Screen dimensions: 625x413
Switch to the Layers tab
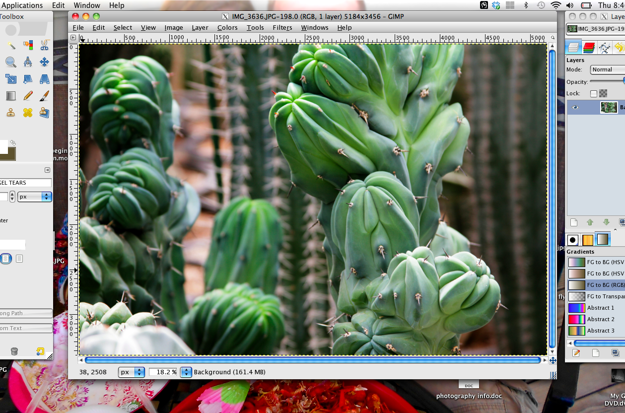[x=573, y=47]
